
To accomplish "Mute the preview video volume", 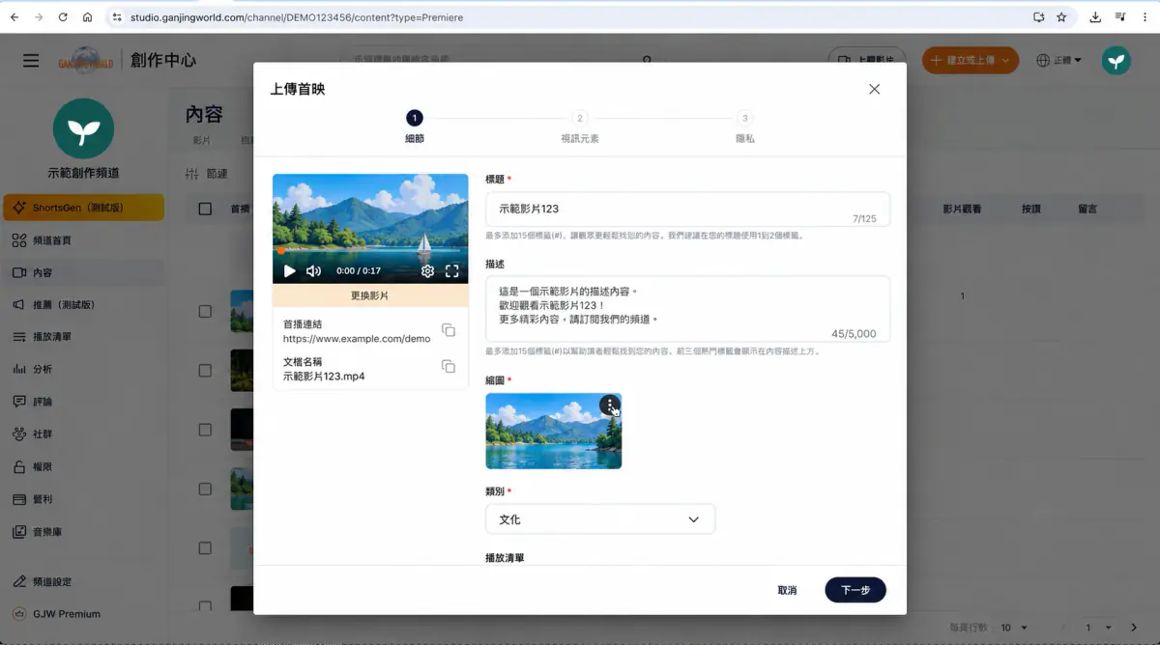I will click(x=313, y=271).
